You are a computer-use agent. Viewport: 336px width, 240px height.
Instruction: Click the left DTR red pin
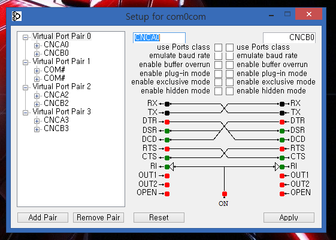(167, 122)
